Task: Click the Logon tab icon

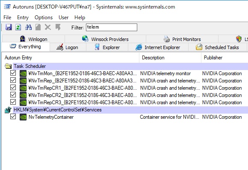Action: [x=60, y=47]
